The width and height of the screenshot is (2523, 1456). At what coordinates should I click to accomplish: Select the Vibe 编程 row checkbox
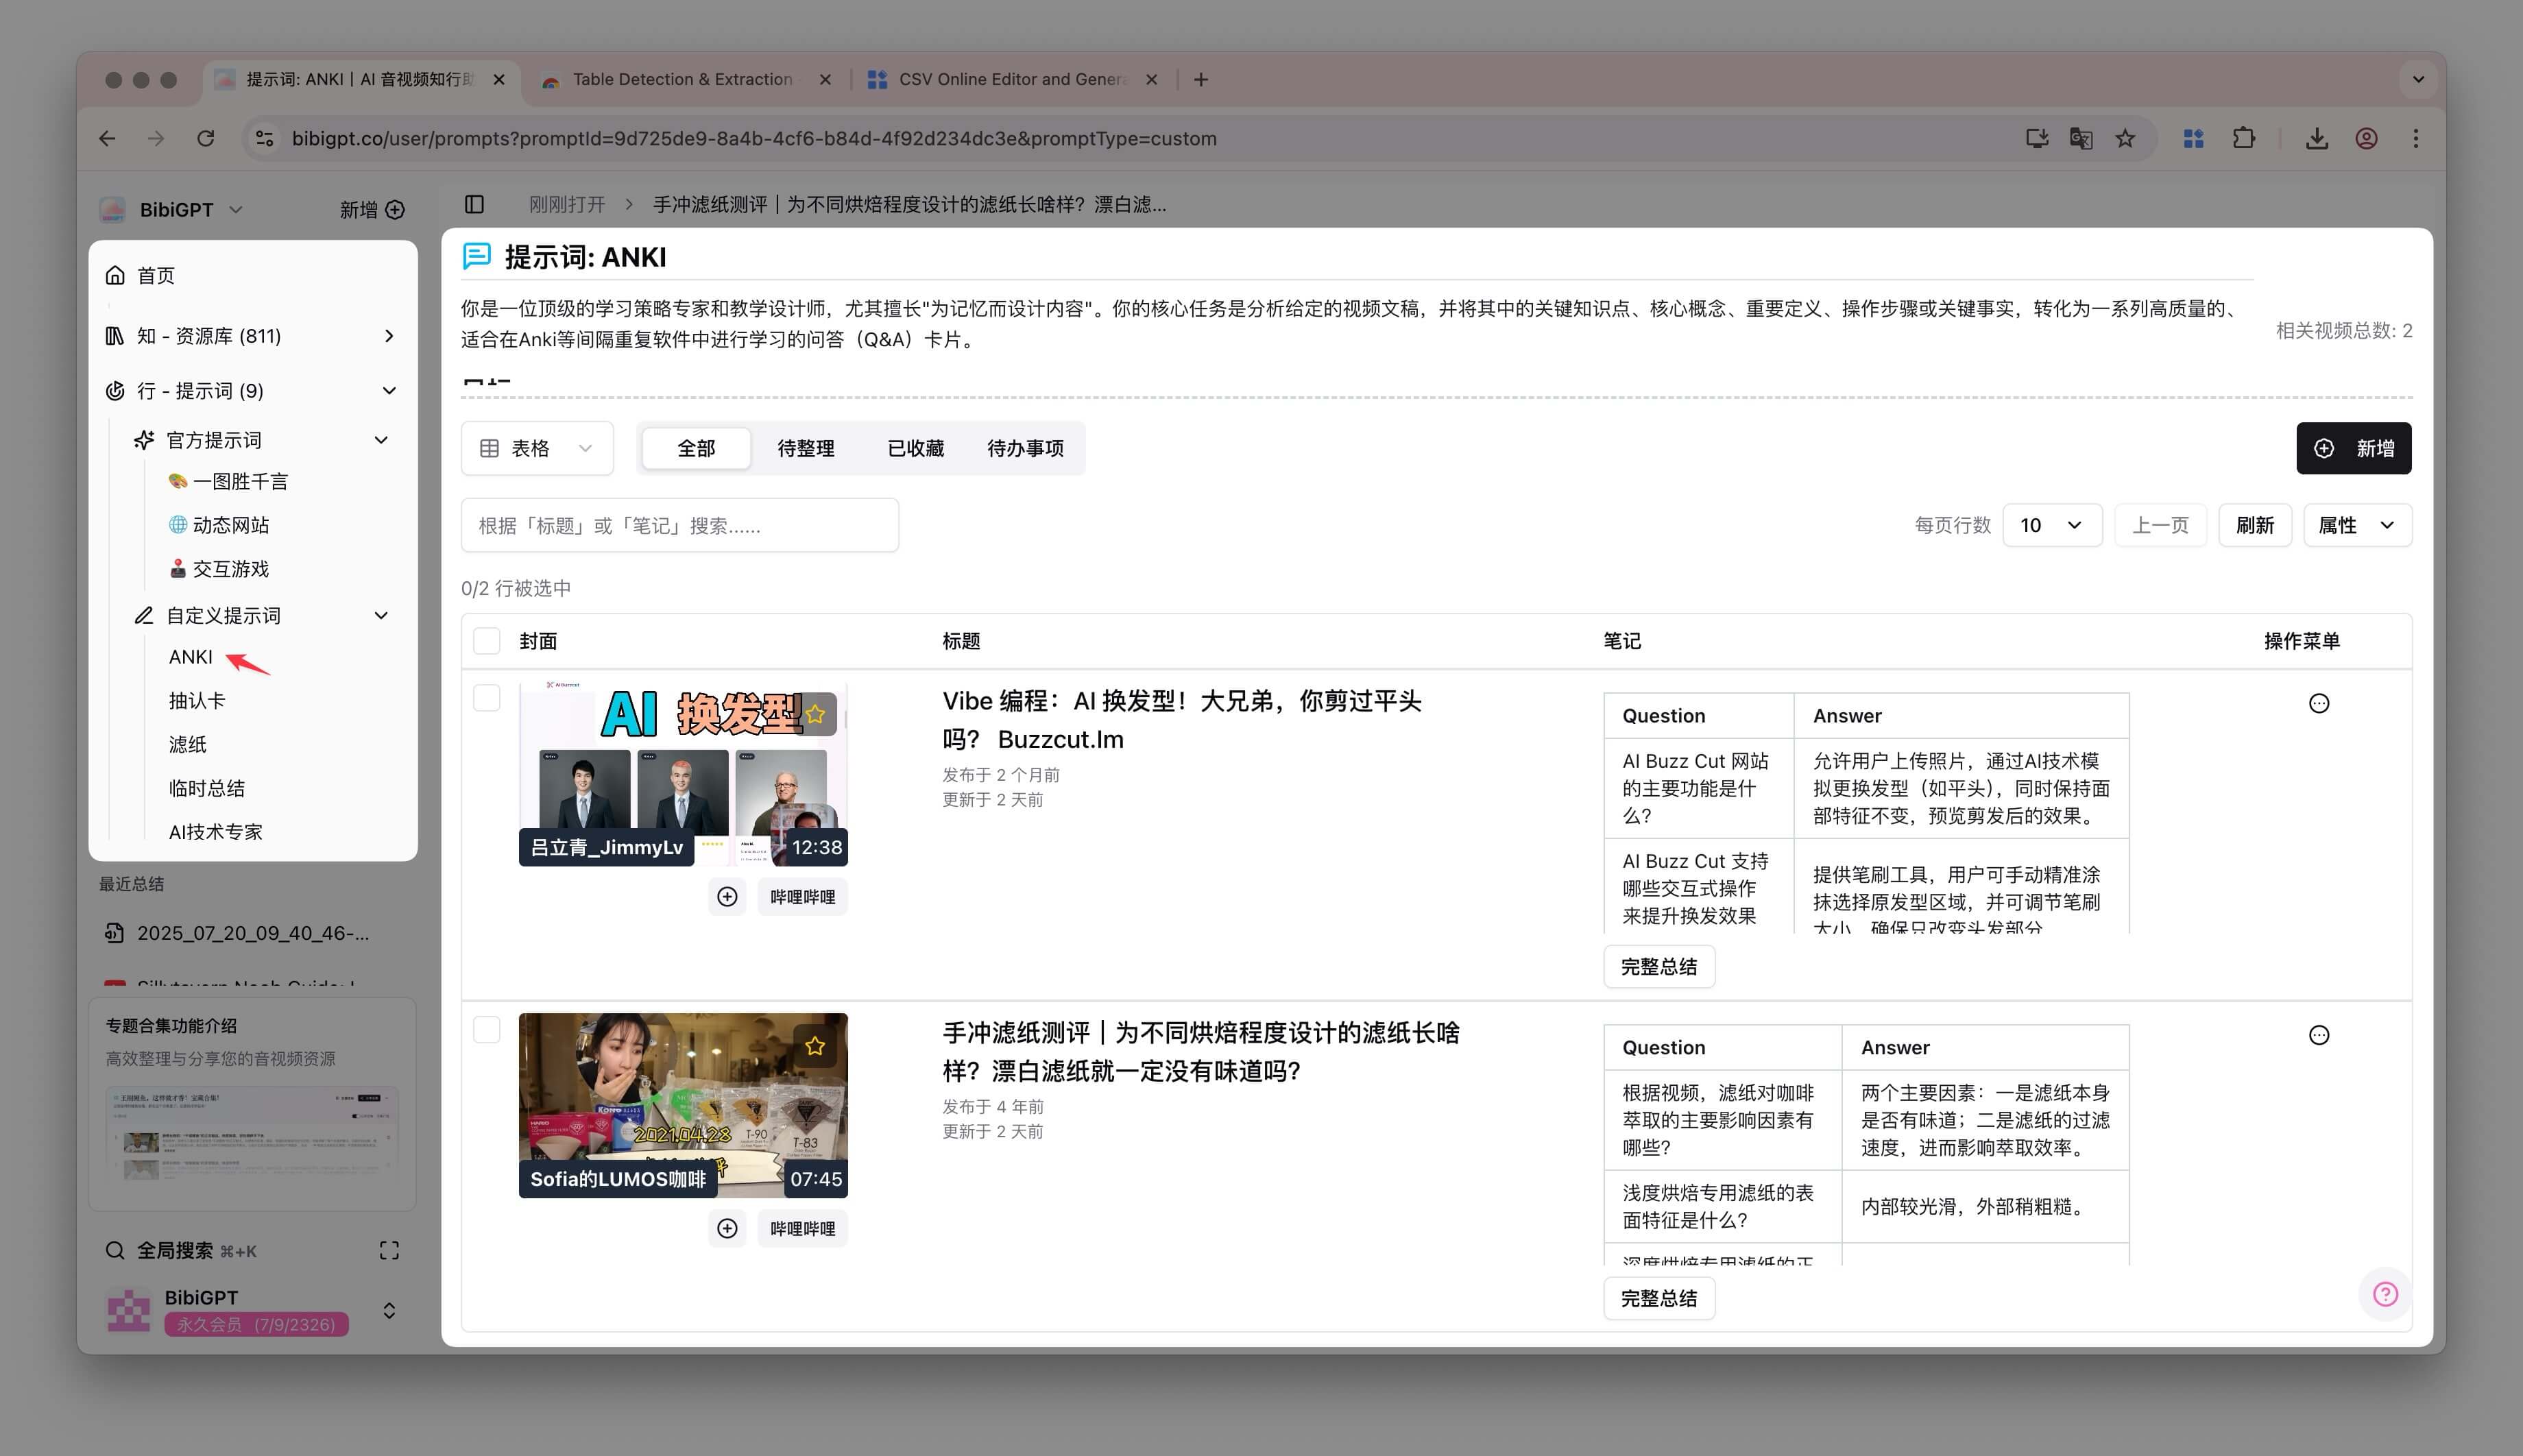coord(487,697)
